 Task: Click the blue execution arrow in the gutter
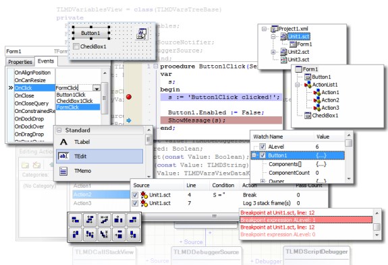coord(129,120)
